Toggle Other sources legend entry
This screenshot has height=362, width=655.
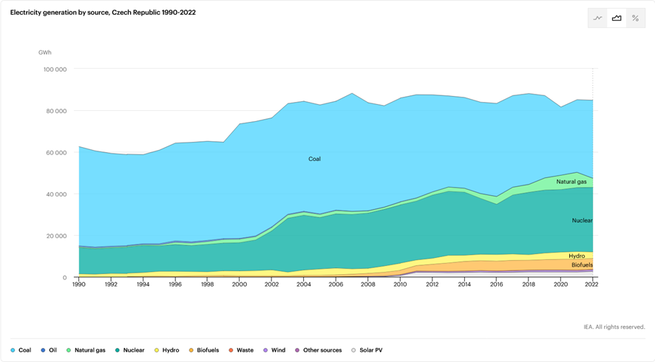318,350
